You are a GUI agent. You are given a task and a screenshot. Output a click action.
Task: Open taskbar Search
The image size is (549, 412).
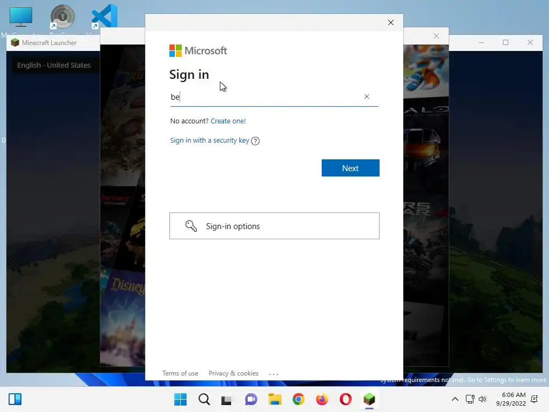(x=204, y=399)
